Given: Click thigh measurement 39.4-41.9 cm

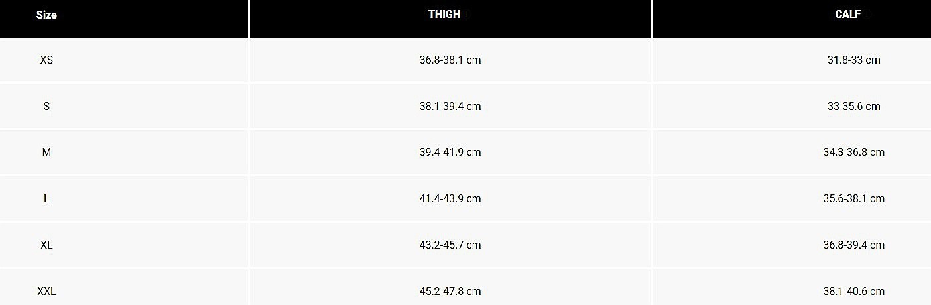Looking at the screenshot, I should click(x=450, y=152).
